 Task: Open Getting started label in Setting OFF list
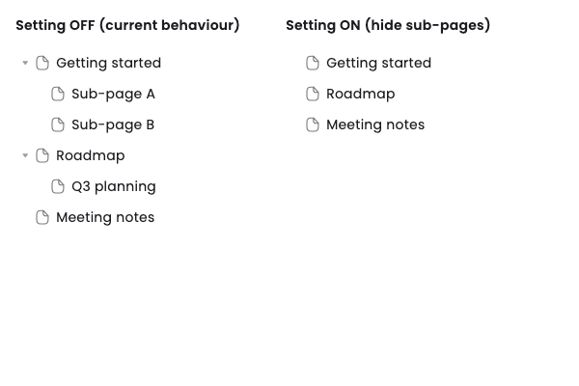(x=108, y=63)
